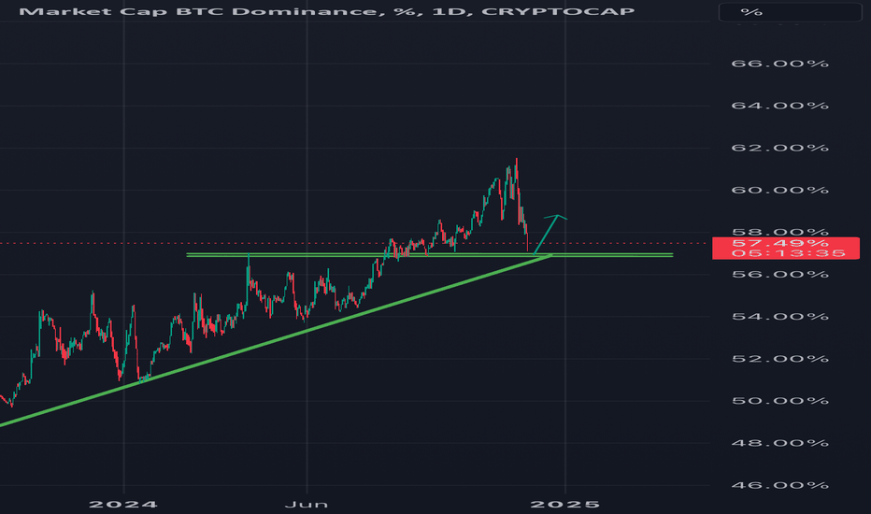Open the % unit selector button

coord(790,12)
